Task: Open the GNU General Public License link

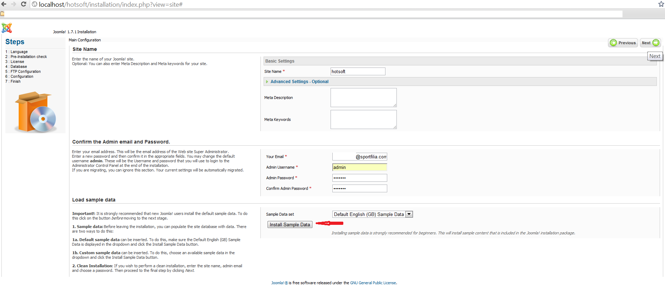Action: [x=373, y=283]
